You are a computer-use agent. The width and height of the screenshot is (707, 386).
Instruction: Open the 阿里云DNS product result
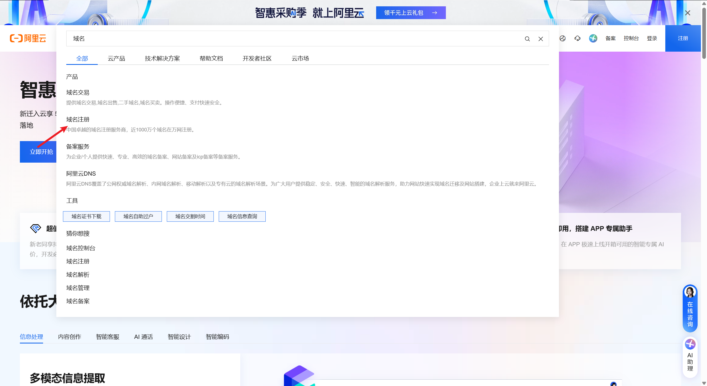(81, 174)
